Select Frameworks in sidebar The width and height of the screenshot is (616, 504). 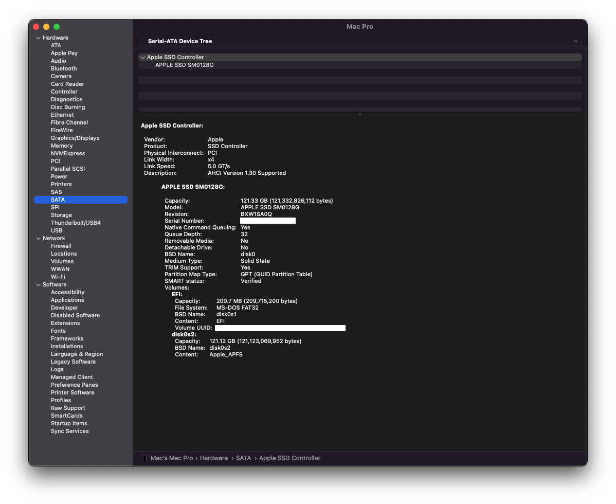coord(67,338)
